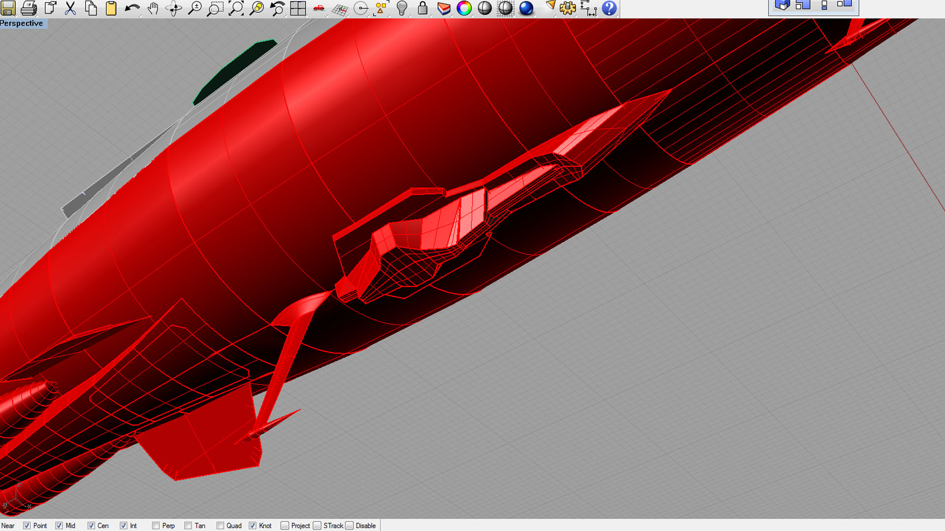Click the Zoom Extents icon
Image resolution: width=945 pixels, height=531 pixels.
(x=236, y=8)
